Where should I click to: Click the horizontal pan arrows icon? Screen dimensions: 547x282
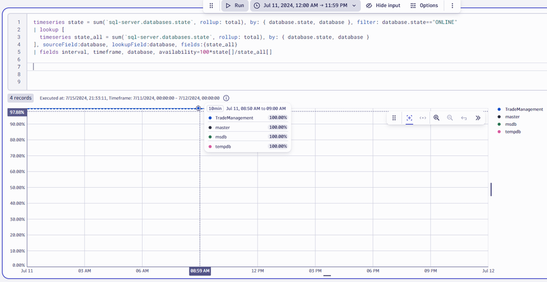pos(423,118)
